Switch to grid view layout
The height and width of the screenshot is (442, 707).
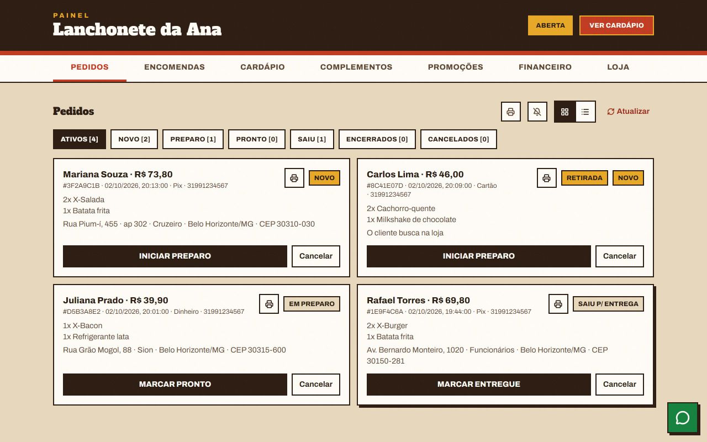tap(564, 112)
